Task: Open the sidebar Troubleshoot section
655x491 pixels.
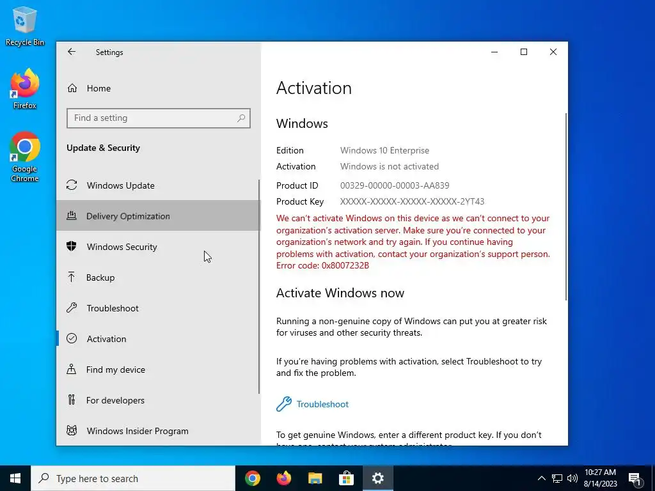Action: (157, 308)
